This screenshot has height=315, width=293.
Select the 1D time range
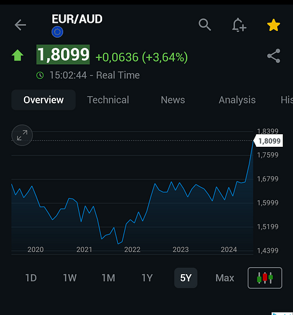pos(31,278)
